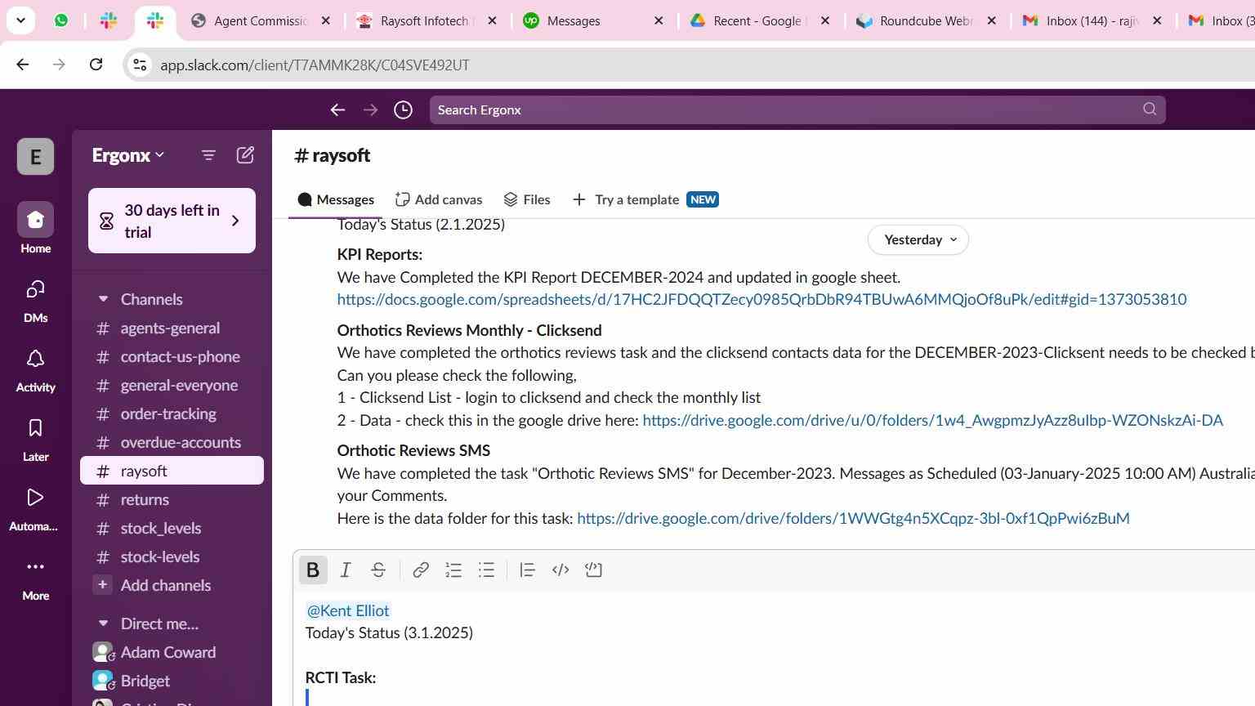This screenshot has height=706, width=1255.
Task: Switch to the Raysoft Infotech browser tab
Action: click(427, 20)
